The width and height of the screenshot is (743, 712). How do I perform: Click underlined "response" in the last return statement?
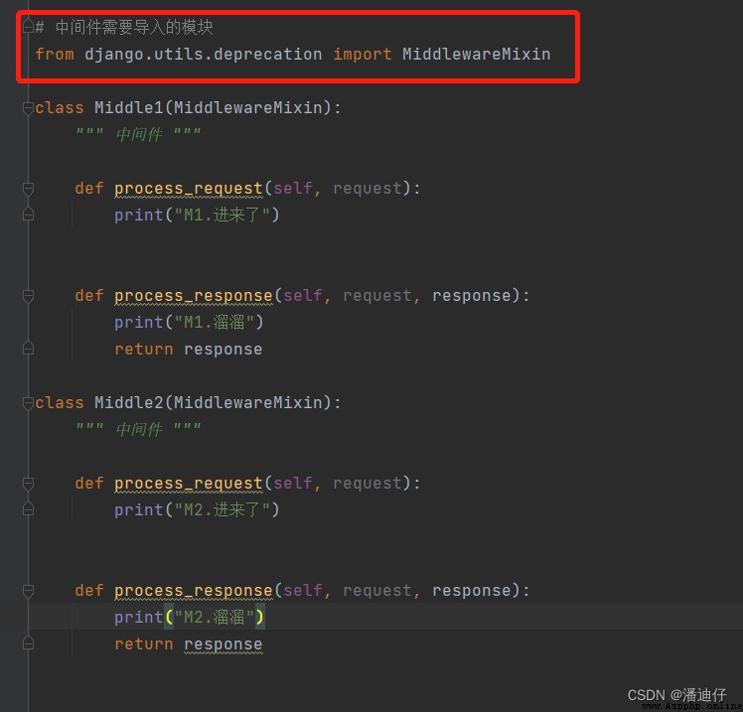[223, 644]
